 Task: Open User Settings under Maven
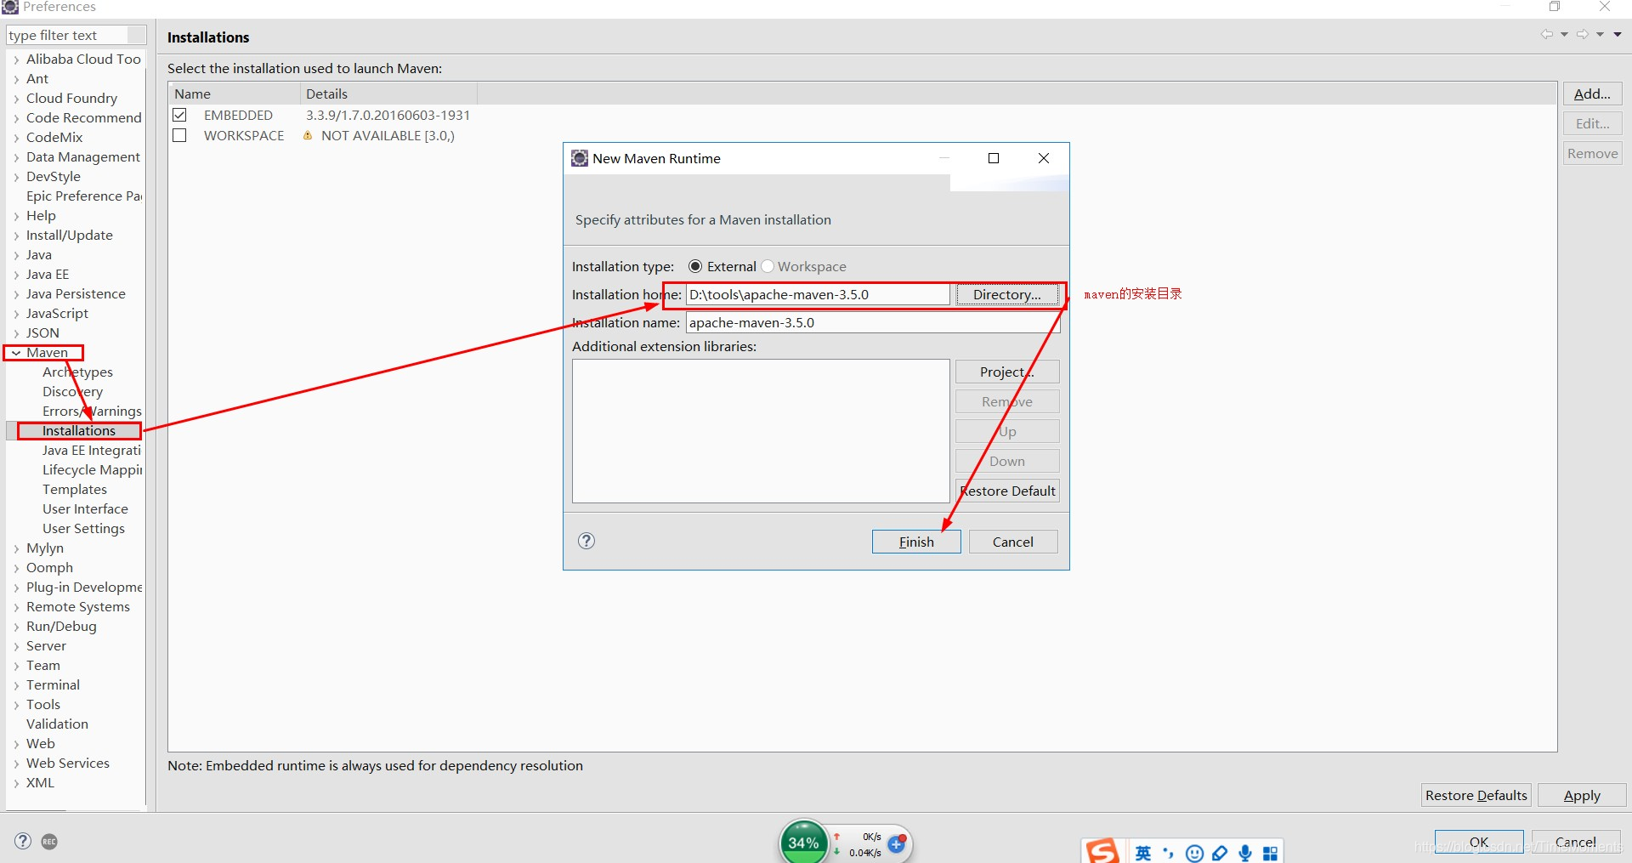coord(83,528)
